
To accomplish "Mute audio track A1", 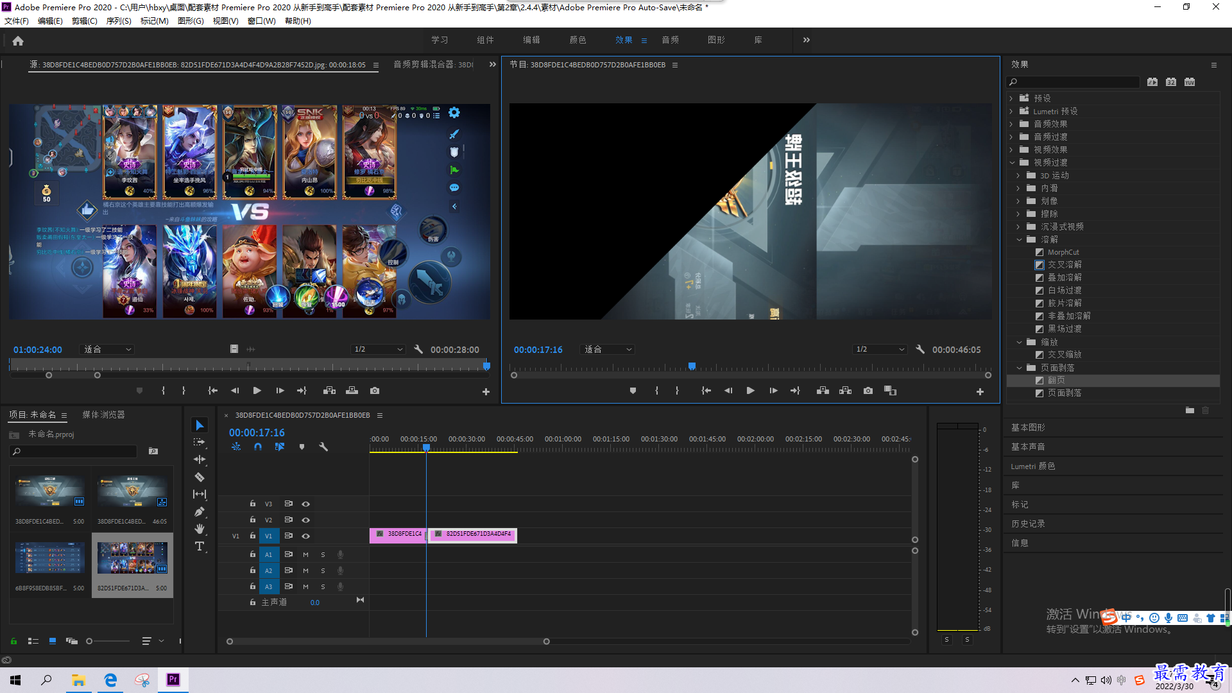I will coord(306,554).
